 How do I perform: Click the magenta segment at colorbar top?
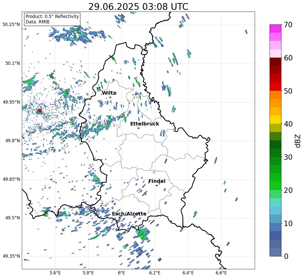tap(275, 29)
